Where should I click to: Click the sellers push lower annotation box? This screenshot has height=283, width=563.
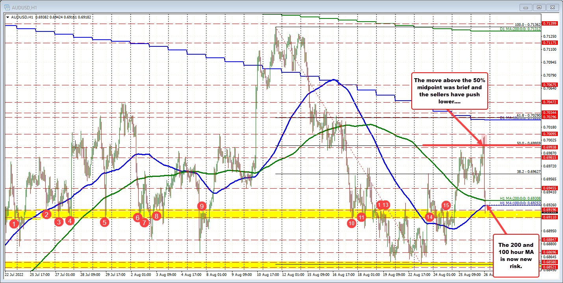tap(450, 91)
